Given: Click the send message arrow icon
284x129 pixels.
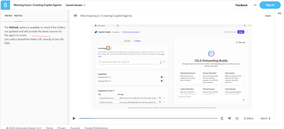Looking at the screenshot, I should coord(244,100).
